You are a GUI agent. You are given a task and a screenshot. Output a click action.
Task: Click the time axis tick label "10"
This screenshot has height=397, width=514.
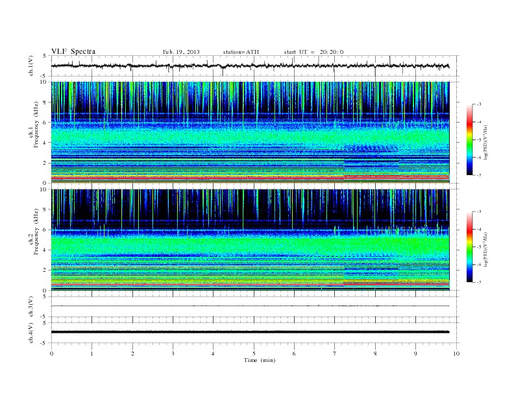(x=456, y=354)
